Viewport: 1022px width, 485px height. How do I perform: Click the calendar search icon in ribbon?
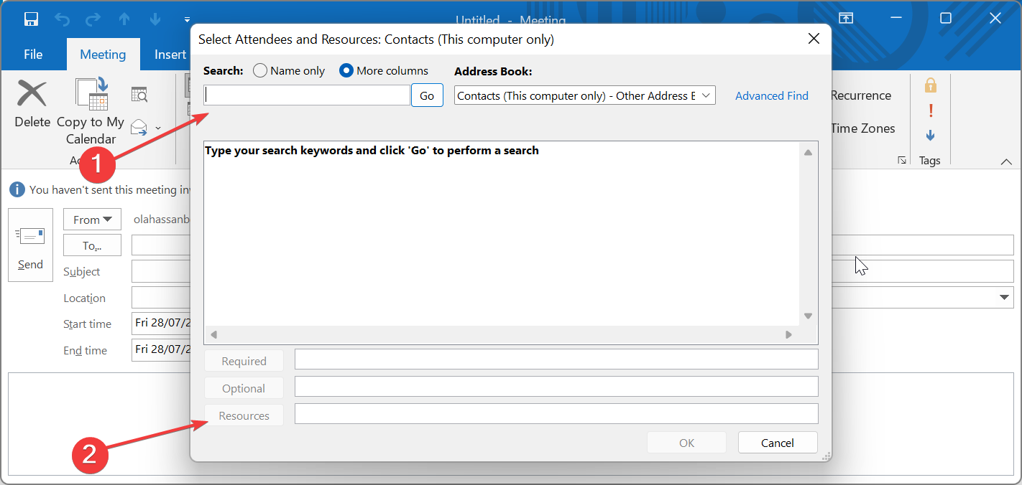(139, 95)
